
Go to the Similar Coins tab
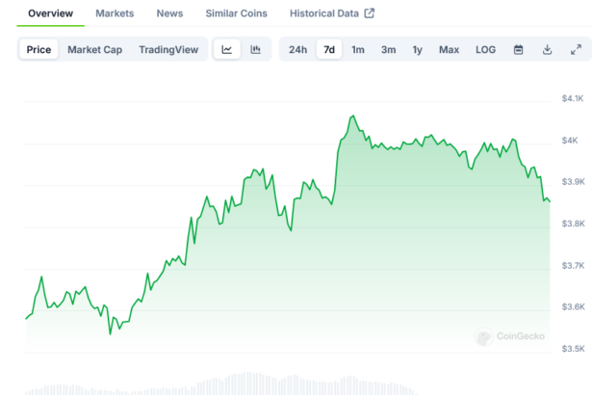point(236,13)
